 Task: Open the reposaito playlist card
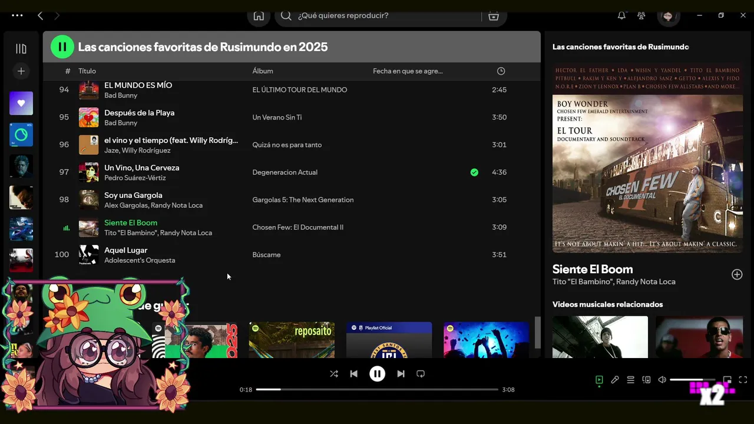tap(292, 340)
